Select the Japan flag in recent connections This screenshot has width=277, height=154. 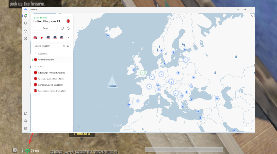pos(42,38)
